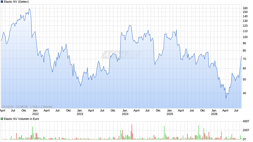Click the 'Juli' label after Jan. 2026
Screen dimensions: 253x142
click(x=236, y=111)
